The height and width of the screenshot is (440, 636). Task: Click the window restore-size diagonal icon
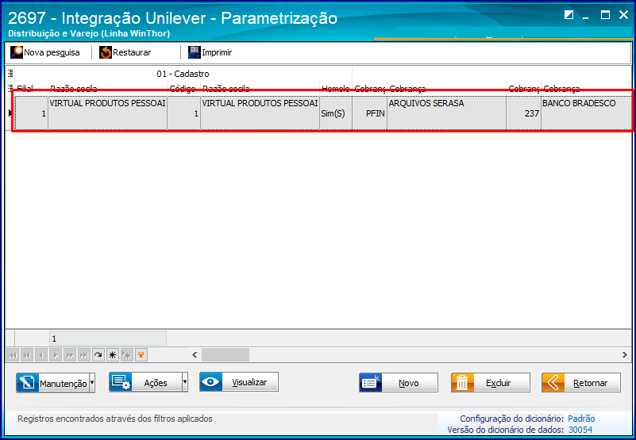pyautogui.click(x=569, y=15)
